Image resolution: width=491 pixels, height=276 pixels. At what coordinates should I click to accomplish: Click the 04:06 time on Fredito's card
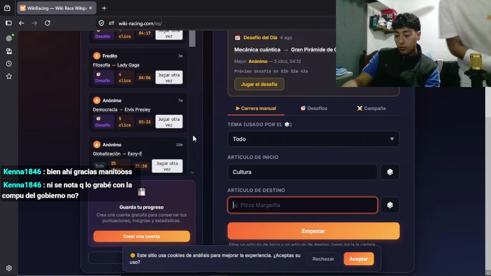[x=145, y=78]
